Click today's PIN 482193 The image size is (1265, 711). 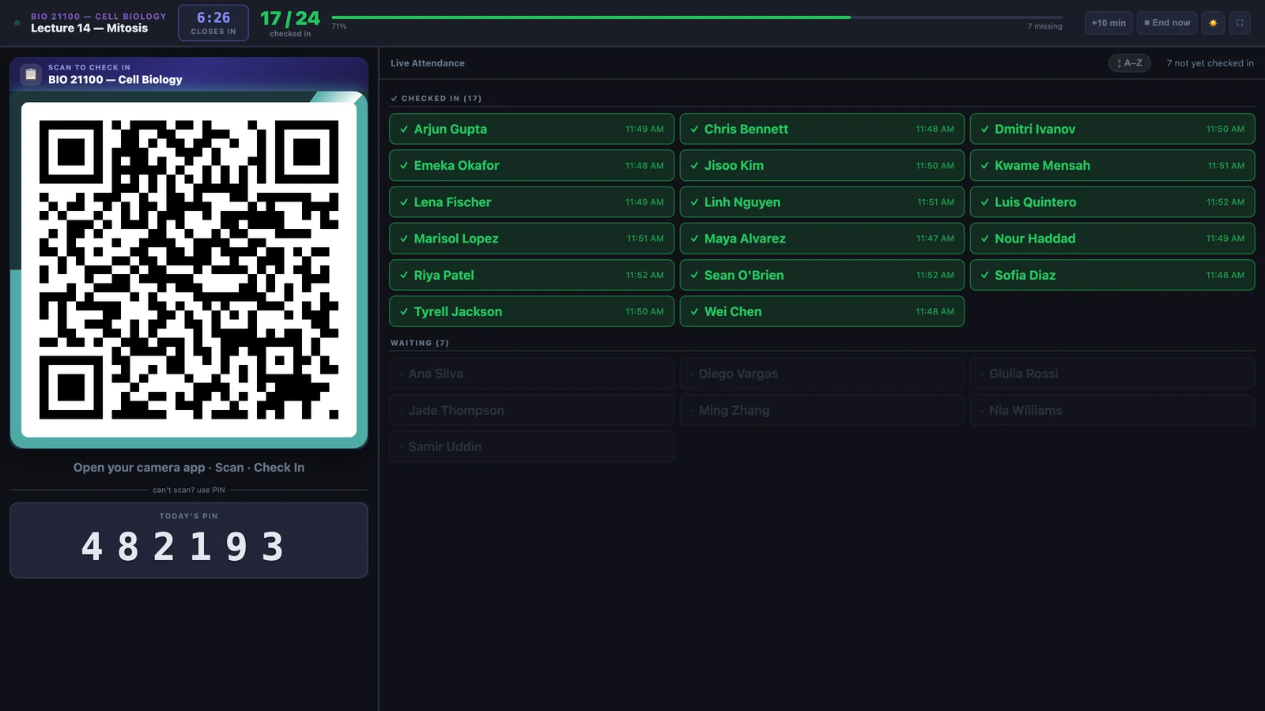(183, 547)
